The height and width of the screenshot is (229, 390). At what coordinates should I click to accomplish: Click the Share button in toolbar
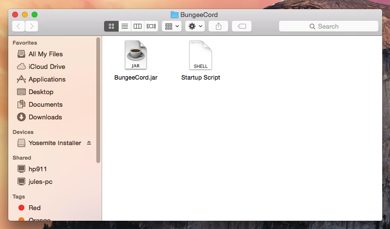pos(218,26)
